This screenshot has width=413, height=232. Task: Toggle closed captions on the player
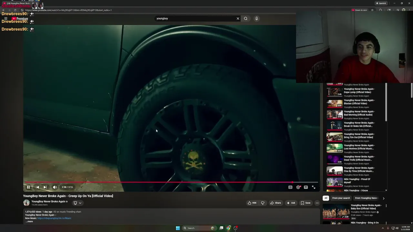[x=290, y=187]
